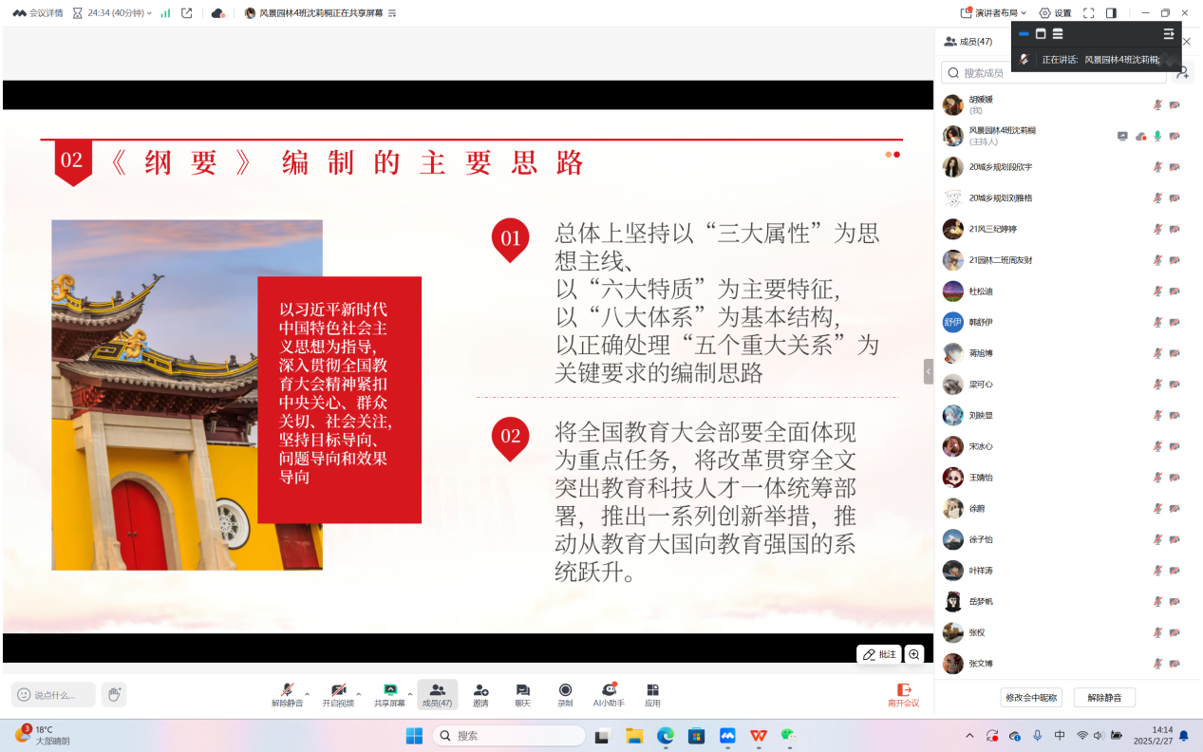Expand audio options arrow next to 解除静音
The height and width of the screenshot is (752, 1203).
tap(308, 694)
